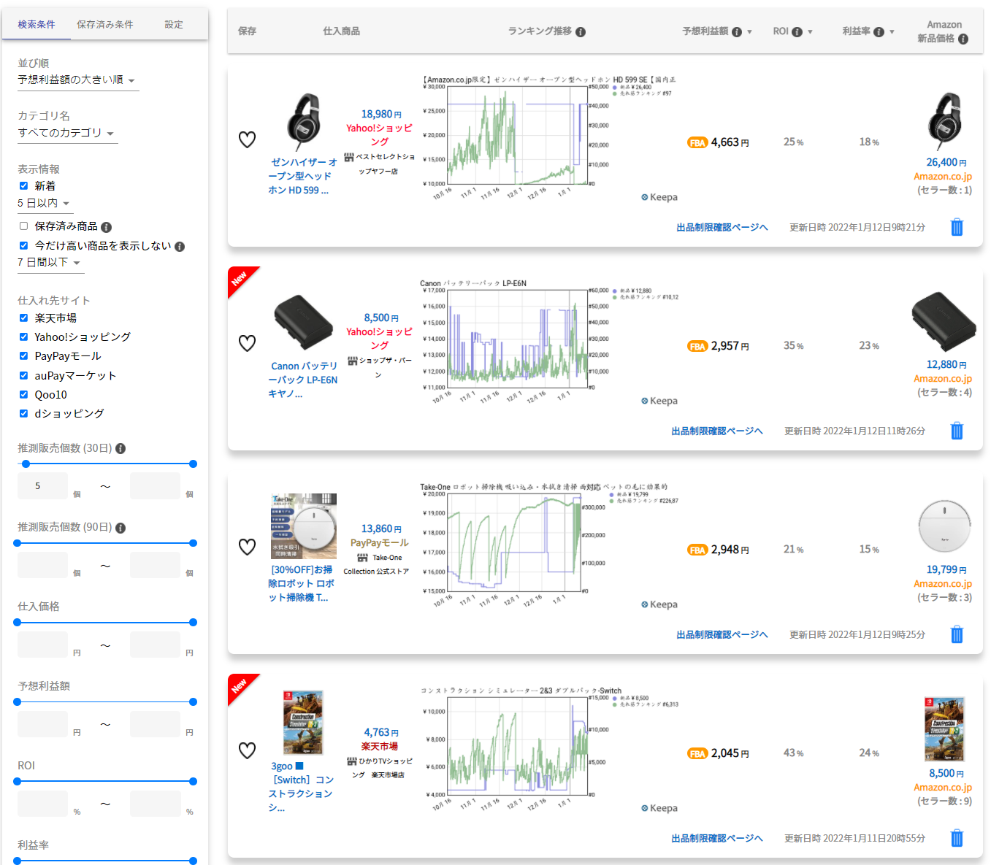This screenshot has width=991, height=865.
Task: Click info icon beside 予想利益額 header
Action: [737, 32]
